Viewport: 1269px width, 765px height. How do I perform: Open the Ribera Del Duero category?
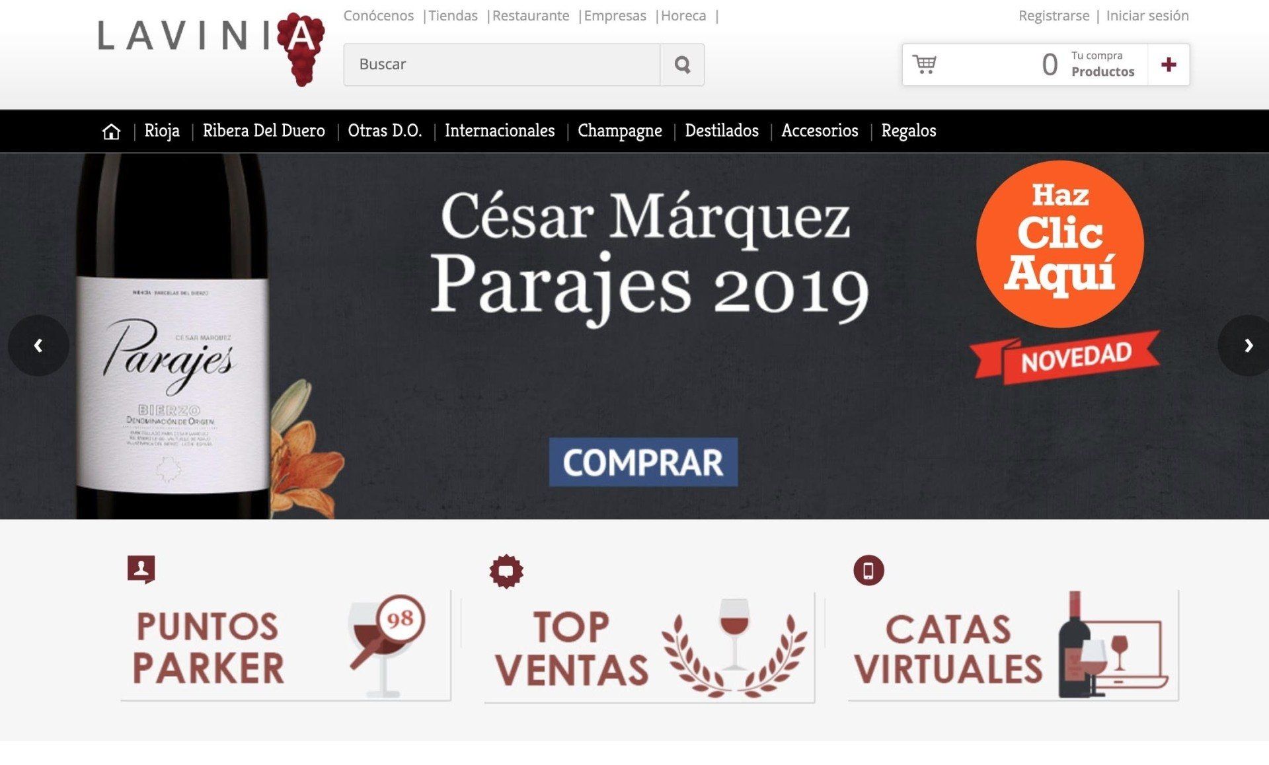264,131
